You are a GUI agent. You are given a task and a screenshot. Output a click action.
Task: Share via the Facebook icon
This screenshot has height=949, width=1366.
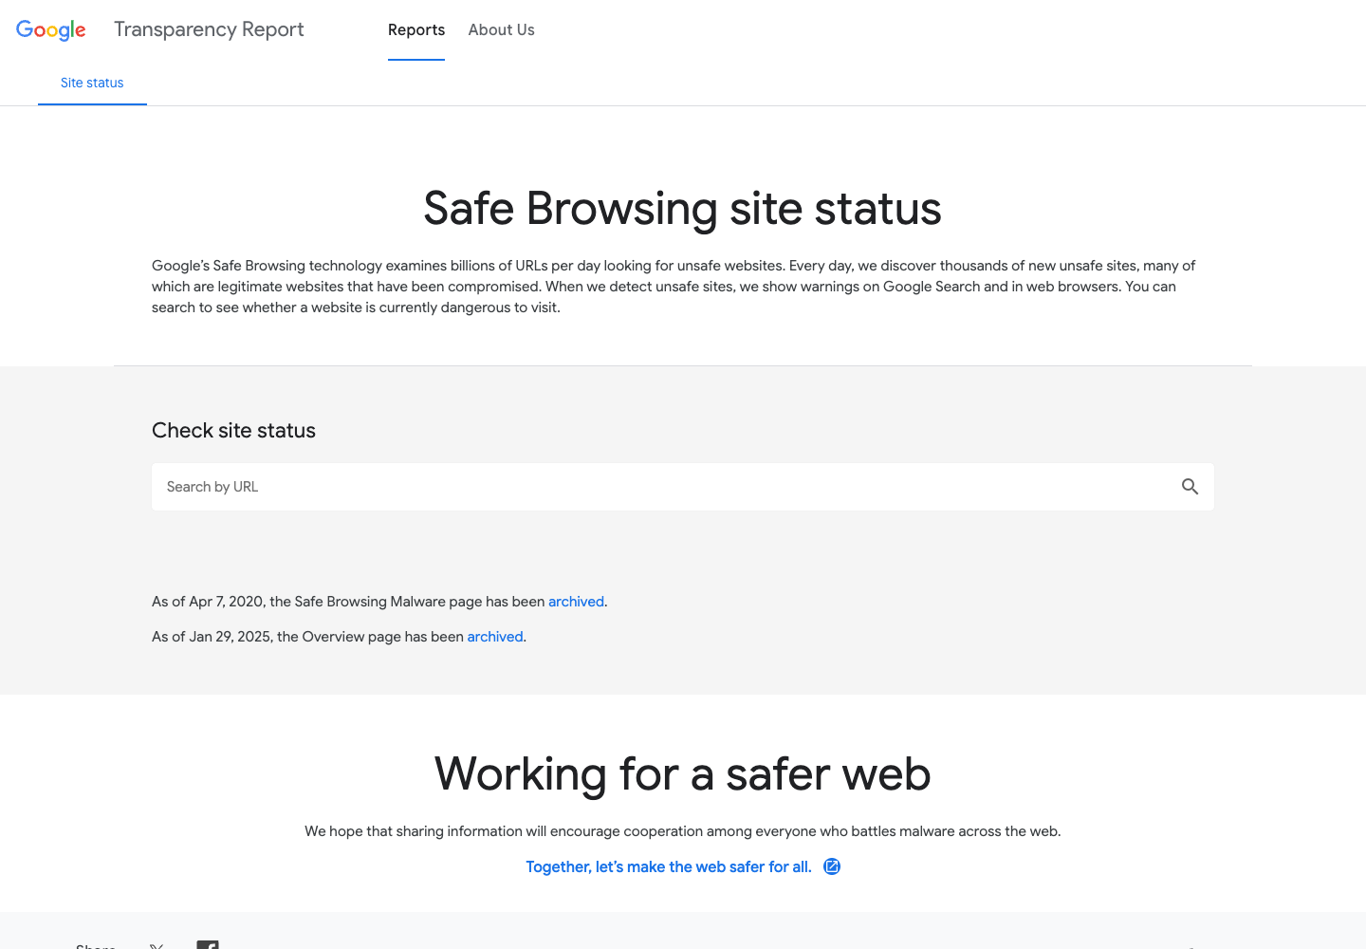click(208, 945)
